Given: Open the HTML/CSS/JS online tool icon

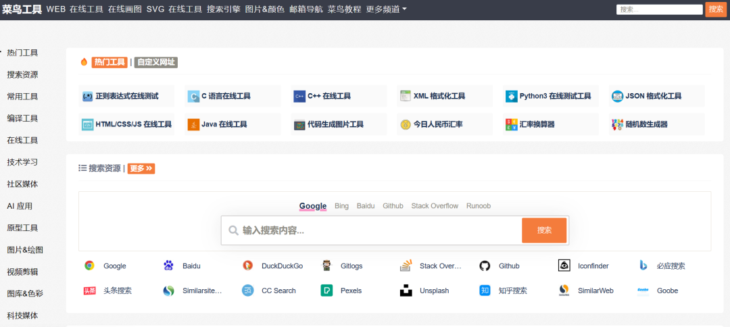Looking at the screenshot, I should point(87,124).
